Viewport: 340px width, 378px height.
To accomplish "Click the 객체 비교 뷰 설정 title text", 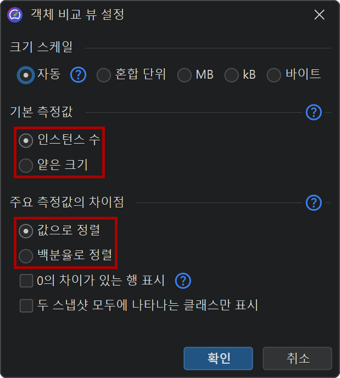I will pyautogui.click(x=77, y=15).
